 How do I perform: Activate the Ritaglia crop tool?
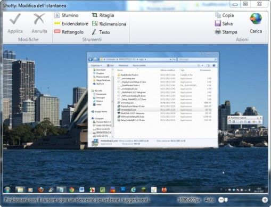click(x=103, y=15)
